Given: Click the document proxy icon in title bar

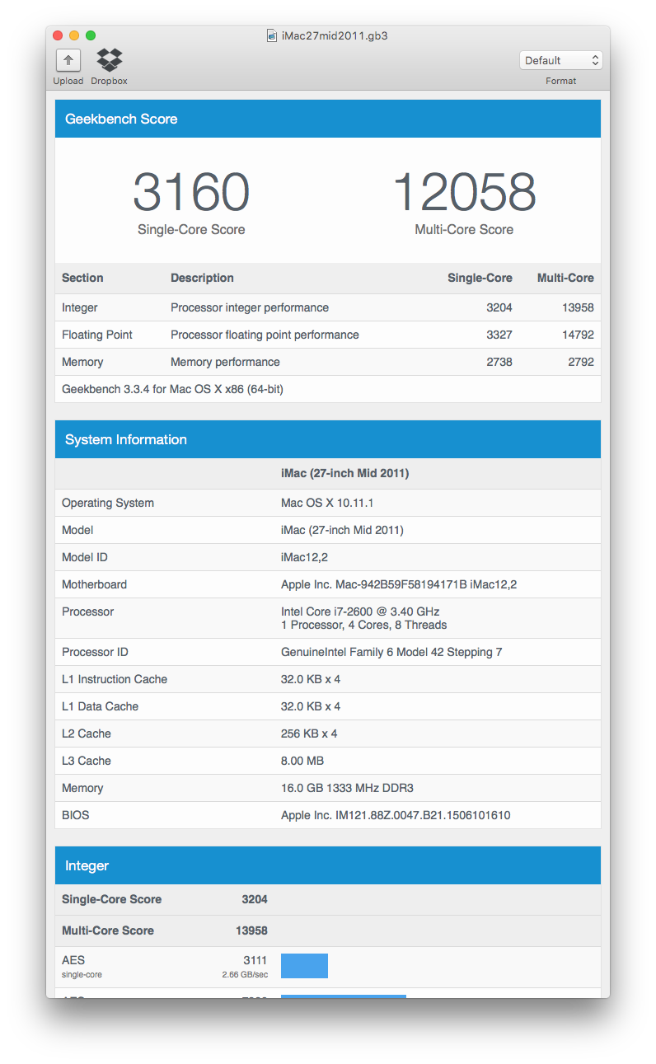Looking at the screenshot, I should click(x=271, y=35).
